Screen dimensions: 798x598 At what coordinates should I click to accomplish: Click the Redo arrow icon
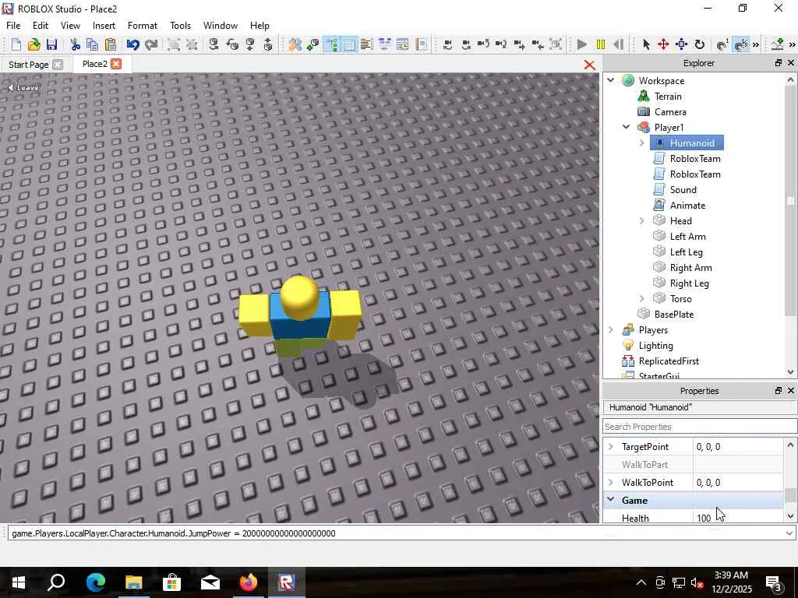click(151, 44)
